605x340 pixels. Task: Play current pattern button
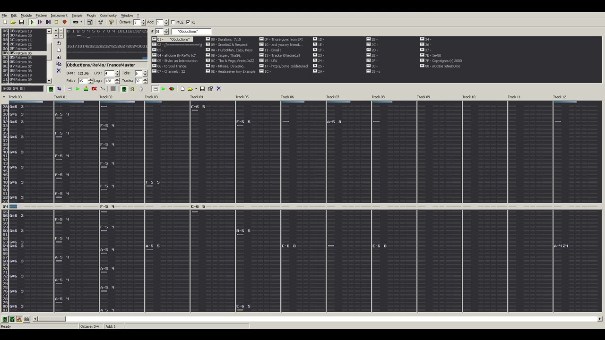[40, 22]
